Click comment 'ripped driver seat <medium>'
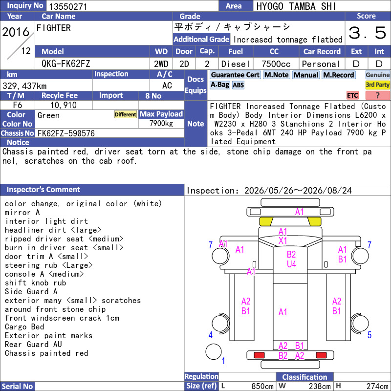Image resolution: width=391 pixels, height=391 pixels. coord(64,239)
